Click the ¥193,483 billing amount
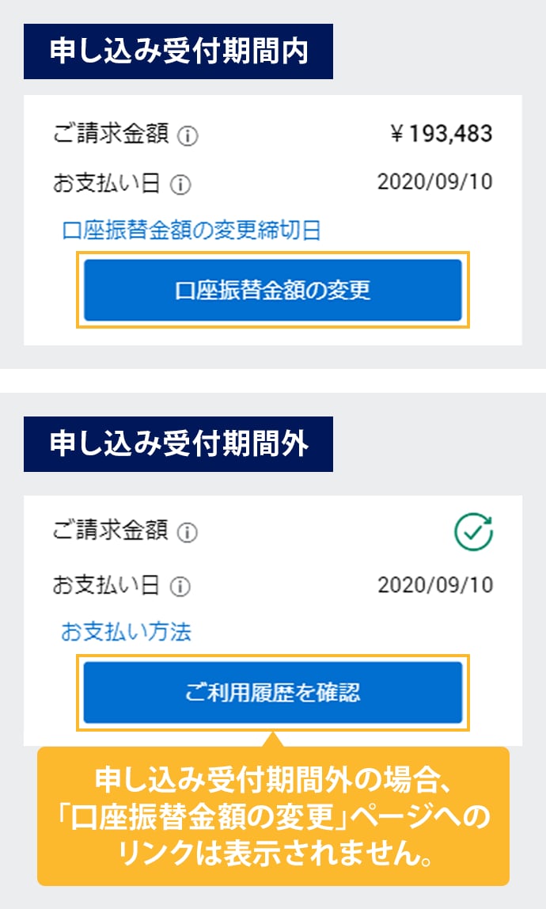Viewport: 546px width, 909px height. (x=442, y=134)
